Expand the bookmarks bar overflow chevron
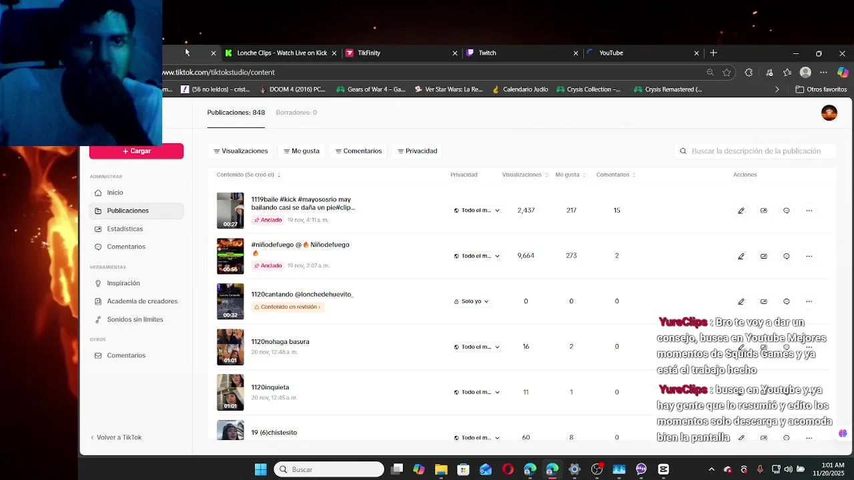 pyautogui.click(x=777, y=89)
